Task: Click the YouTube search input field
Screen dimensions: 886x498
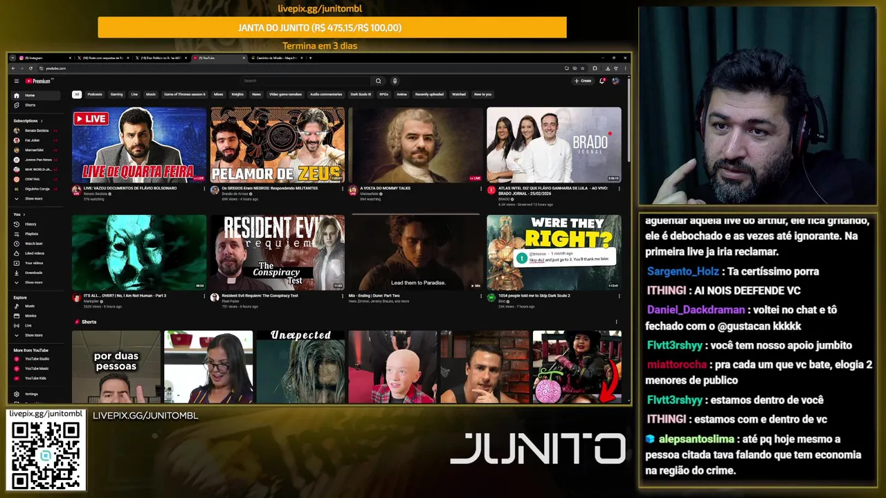Action: click(x=305, y=81)
